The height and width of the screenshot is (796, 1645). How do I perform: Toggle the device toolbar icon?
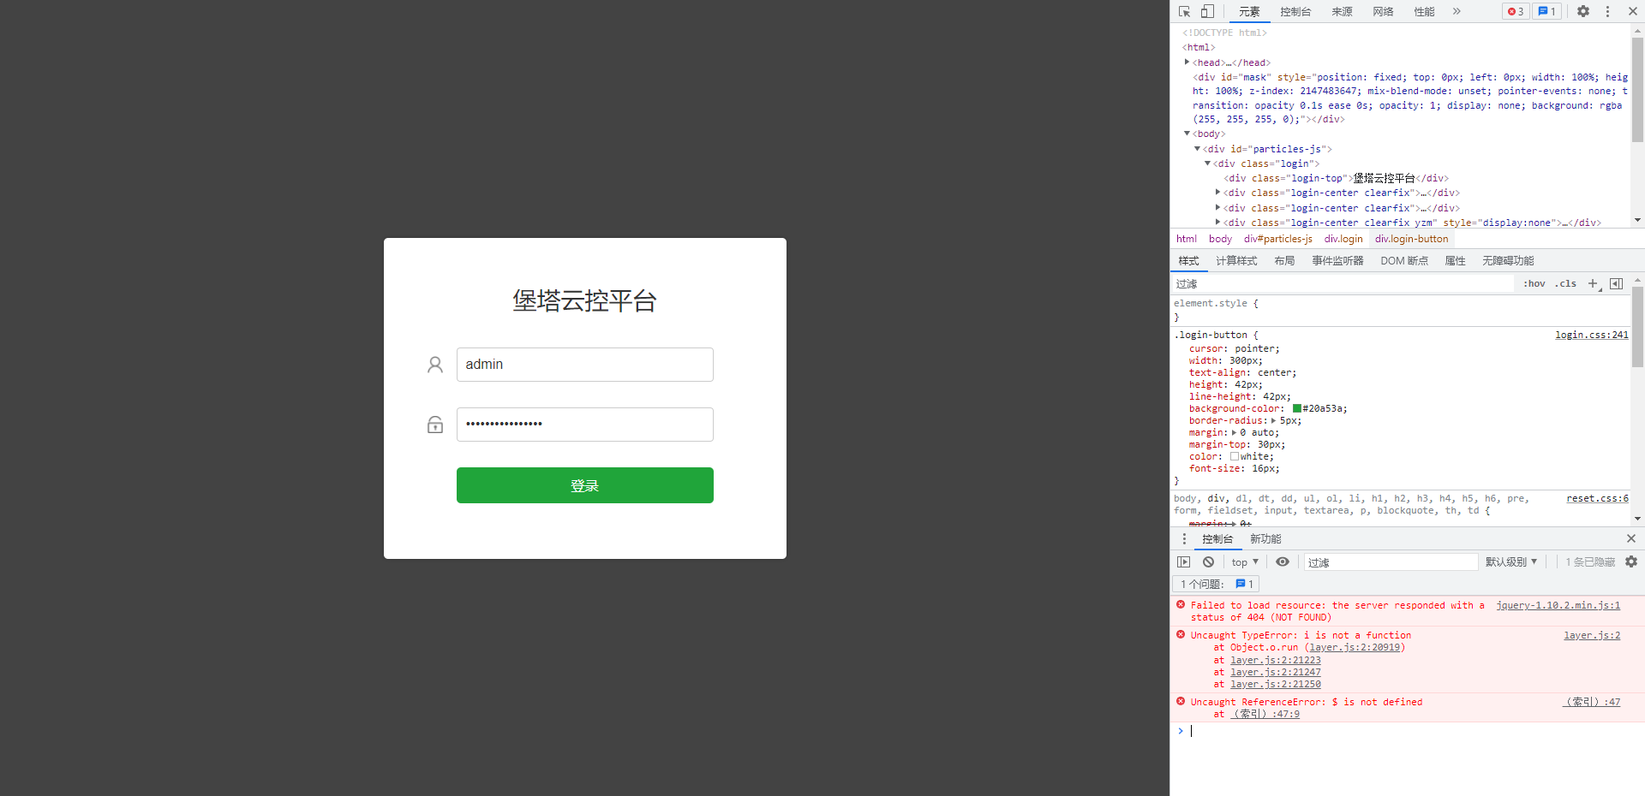1207,11
